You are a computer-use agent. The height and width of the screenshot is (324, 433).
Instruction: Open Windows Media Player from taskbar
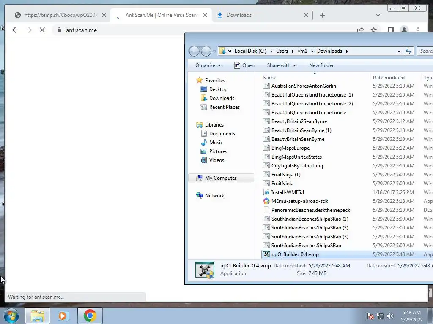coord(63,316)
